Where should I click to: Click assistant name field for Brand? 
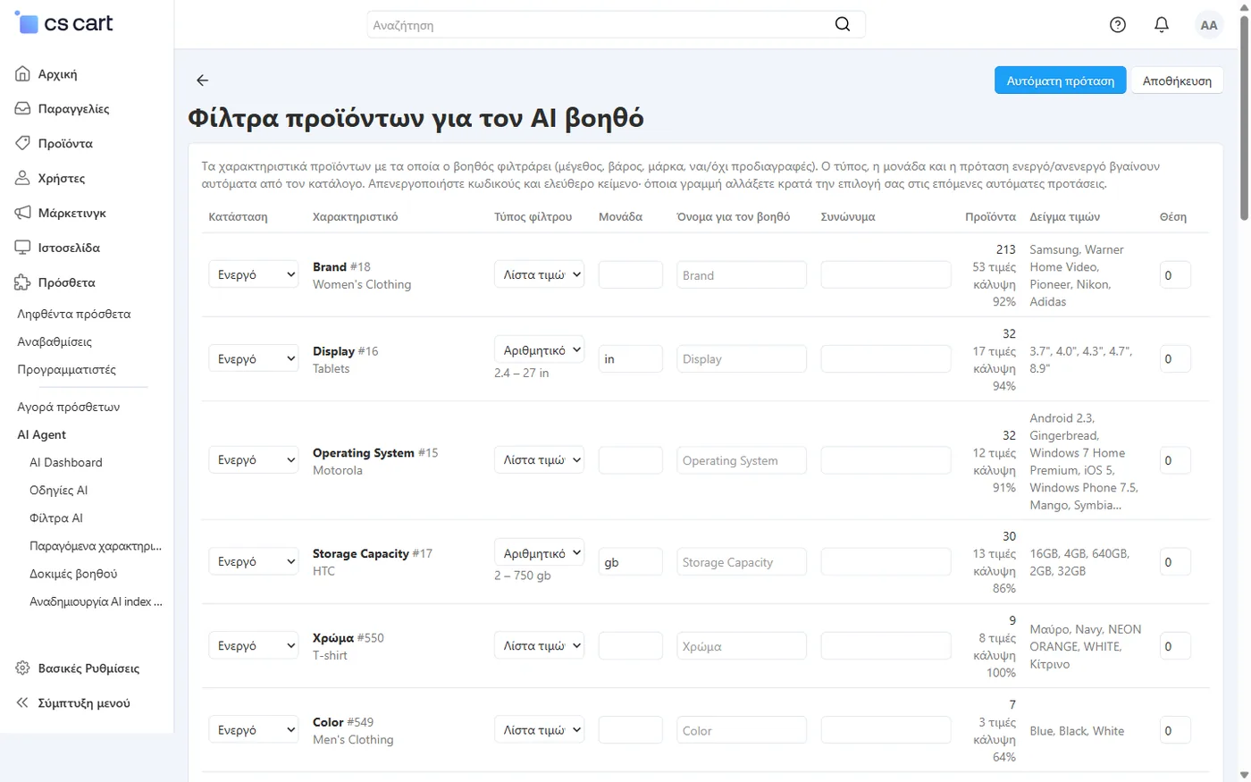(x=742, y=275)
